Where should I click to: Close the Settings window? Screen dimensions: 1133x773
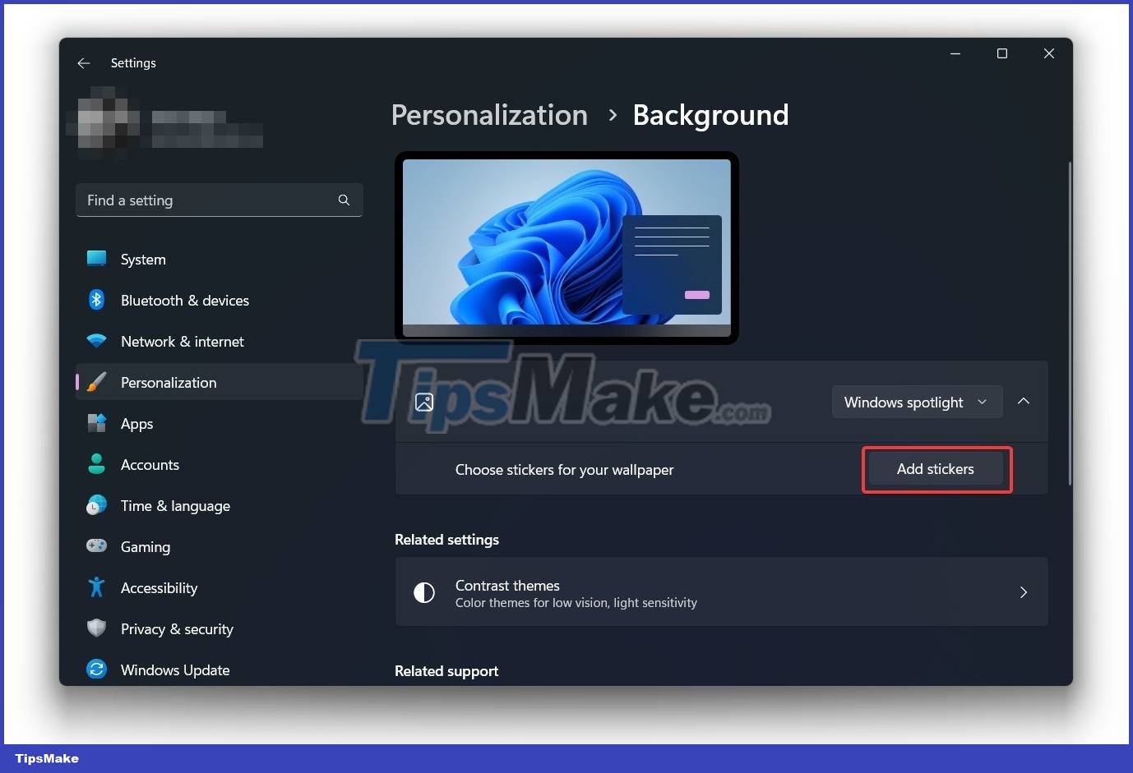pyautogui.click(x=1049, y=53)
